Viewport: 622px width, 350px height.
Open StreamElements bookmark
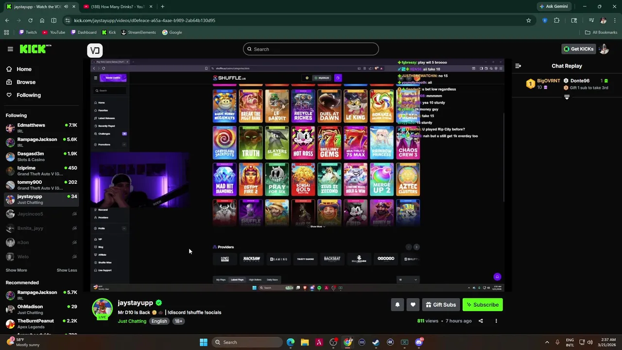point(138,33)
